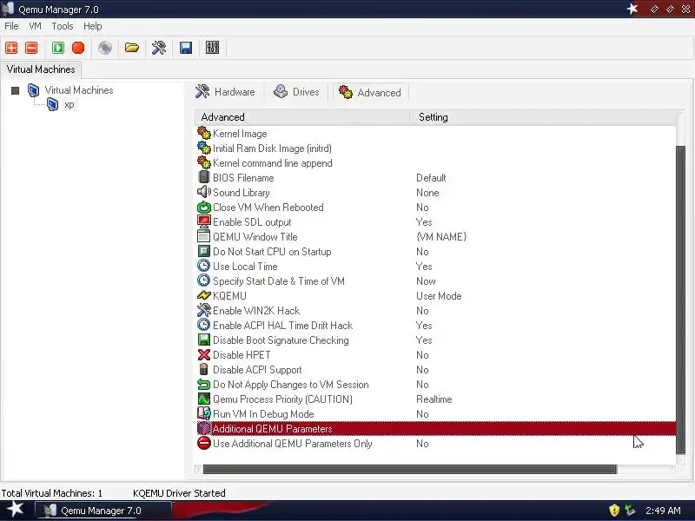Image resolution: width=695 pixels, height=521 pixels.
Task: Switch to the Hardware tab
Action: [226, 92]
